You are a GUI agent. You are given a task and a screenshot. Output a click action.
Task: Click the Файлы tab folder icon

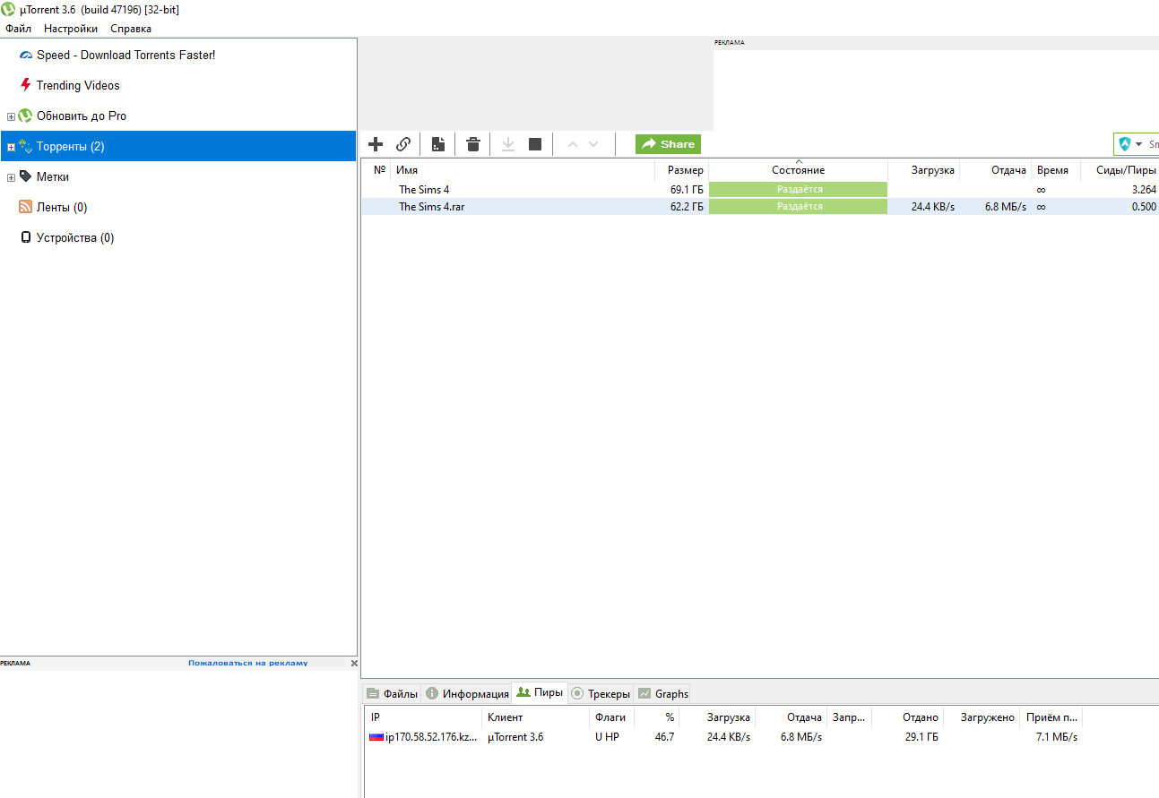pyautogui.click(x=373, y=694)
